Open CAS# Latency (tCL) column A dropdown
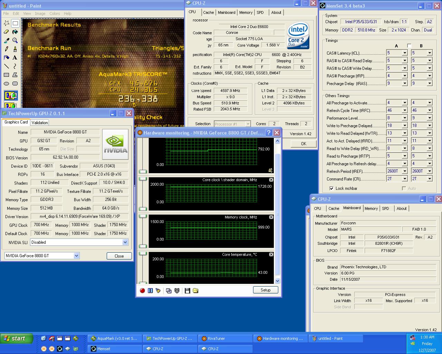The height and width of the screenshot is (354, 442). coord(405,53)
